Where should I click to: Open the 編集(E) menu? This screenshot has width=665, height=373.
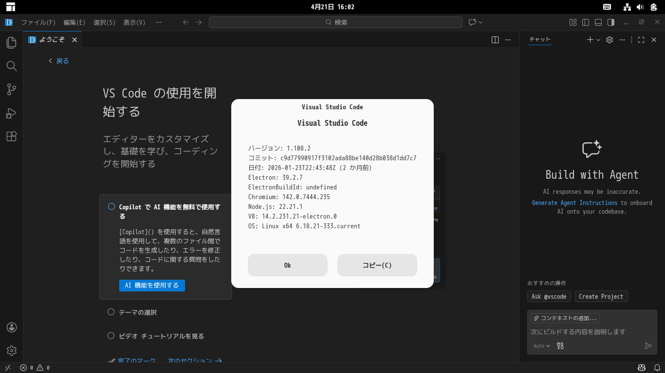[x=74, y=22]
